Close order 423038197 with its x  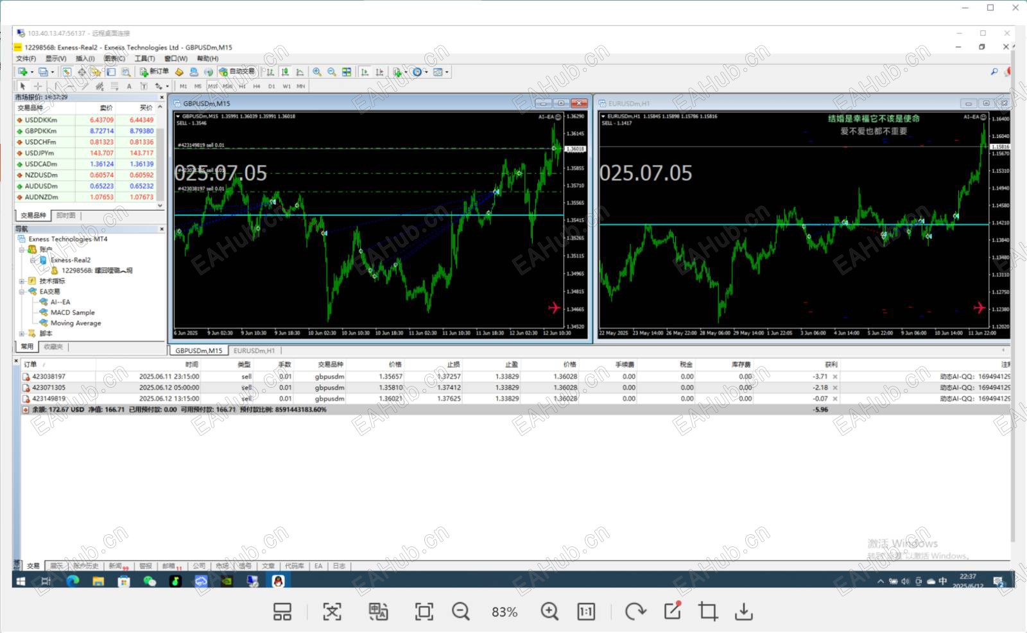pos(835,377)
